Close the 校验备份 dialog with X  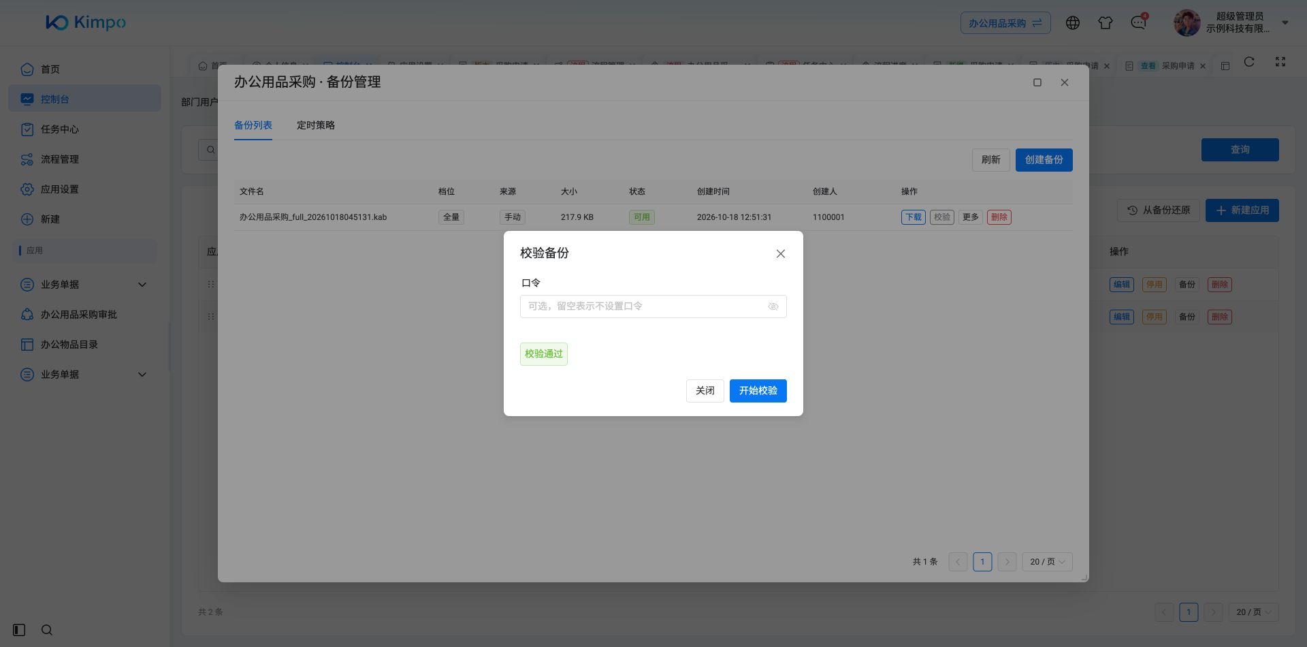click(x=781, y=253)
